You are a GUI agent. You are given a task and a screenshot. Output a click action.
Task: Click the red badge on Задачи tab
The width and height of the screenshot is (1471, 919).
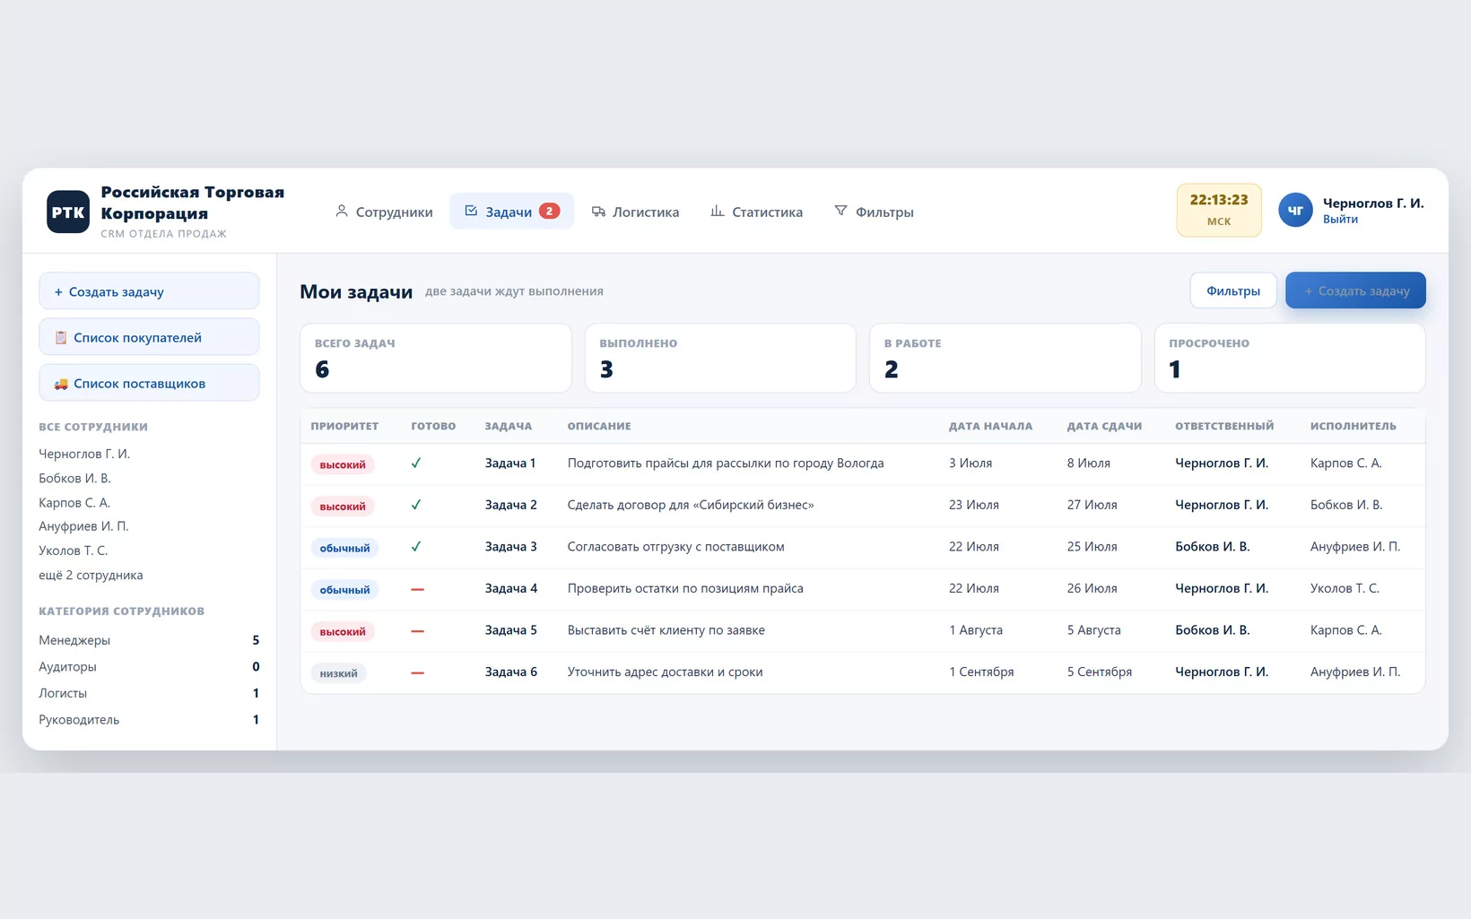[x=549, y=212]
